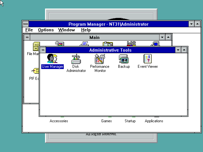Click the MS-DOS prompt icon in Main
Image resolution: width=203 pixels, height=152 pixels.
pos(131,44)
